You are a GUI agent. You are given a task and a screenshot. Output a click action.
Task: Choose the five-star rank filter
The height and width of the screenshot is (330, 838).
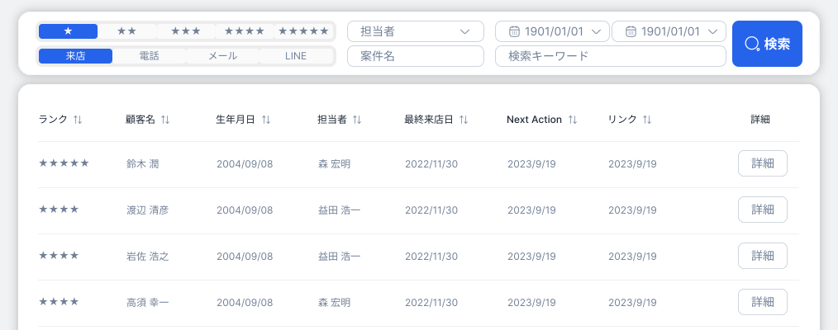(x=303, y=31)
